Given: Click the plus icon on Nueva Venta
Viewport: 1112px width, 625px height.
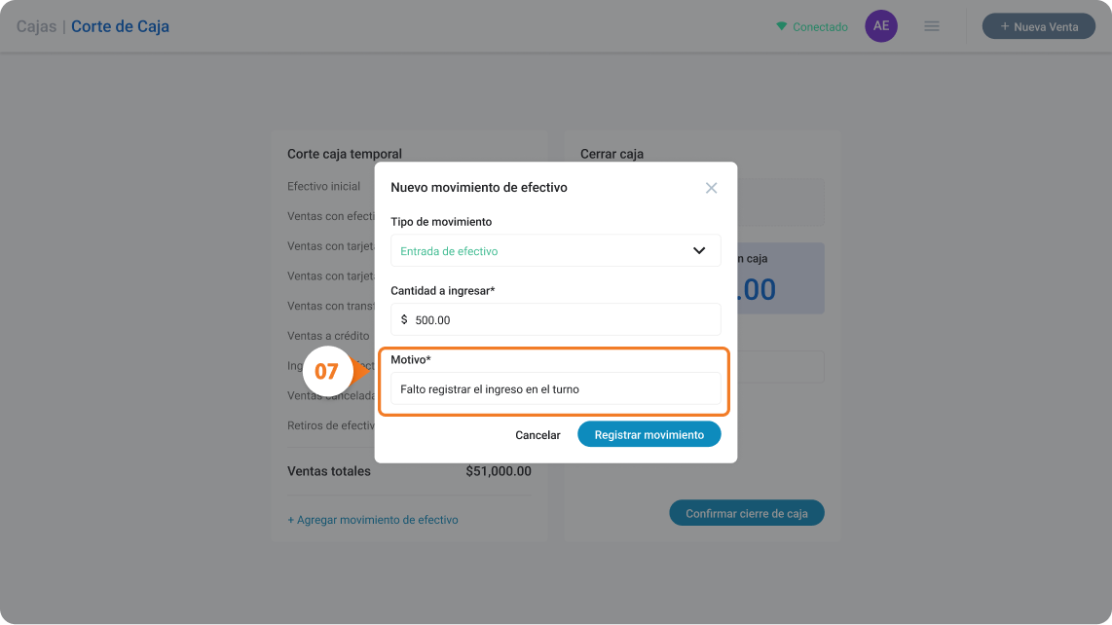Looking at the screenshot, I should click(1004, 26).
